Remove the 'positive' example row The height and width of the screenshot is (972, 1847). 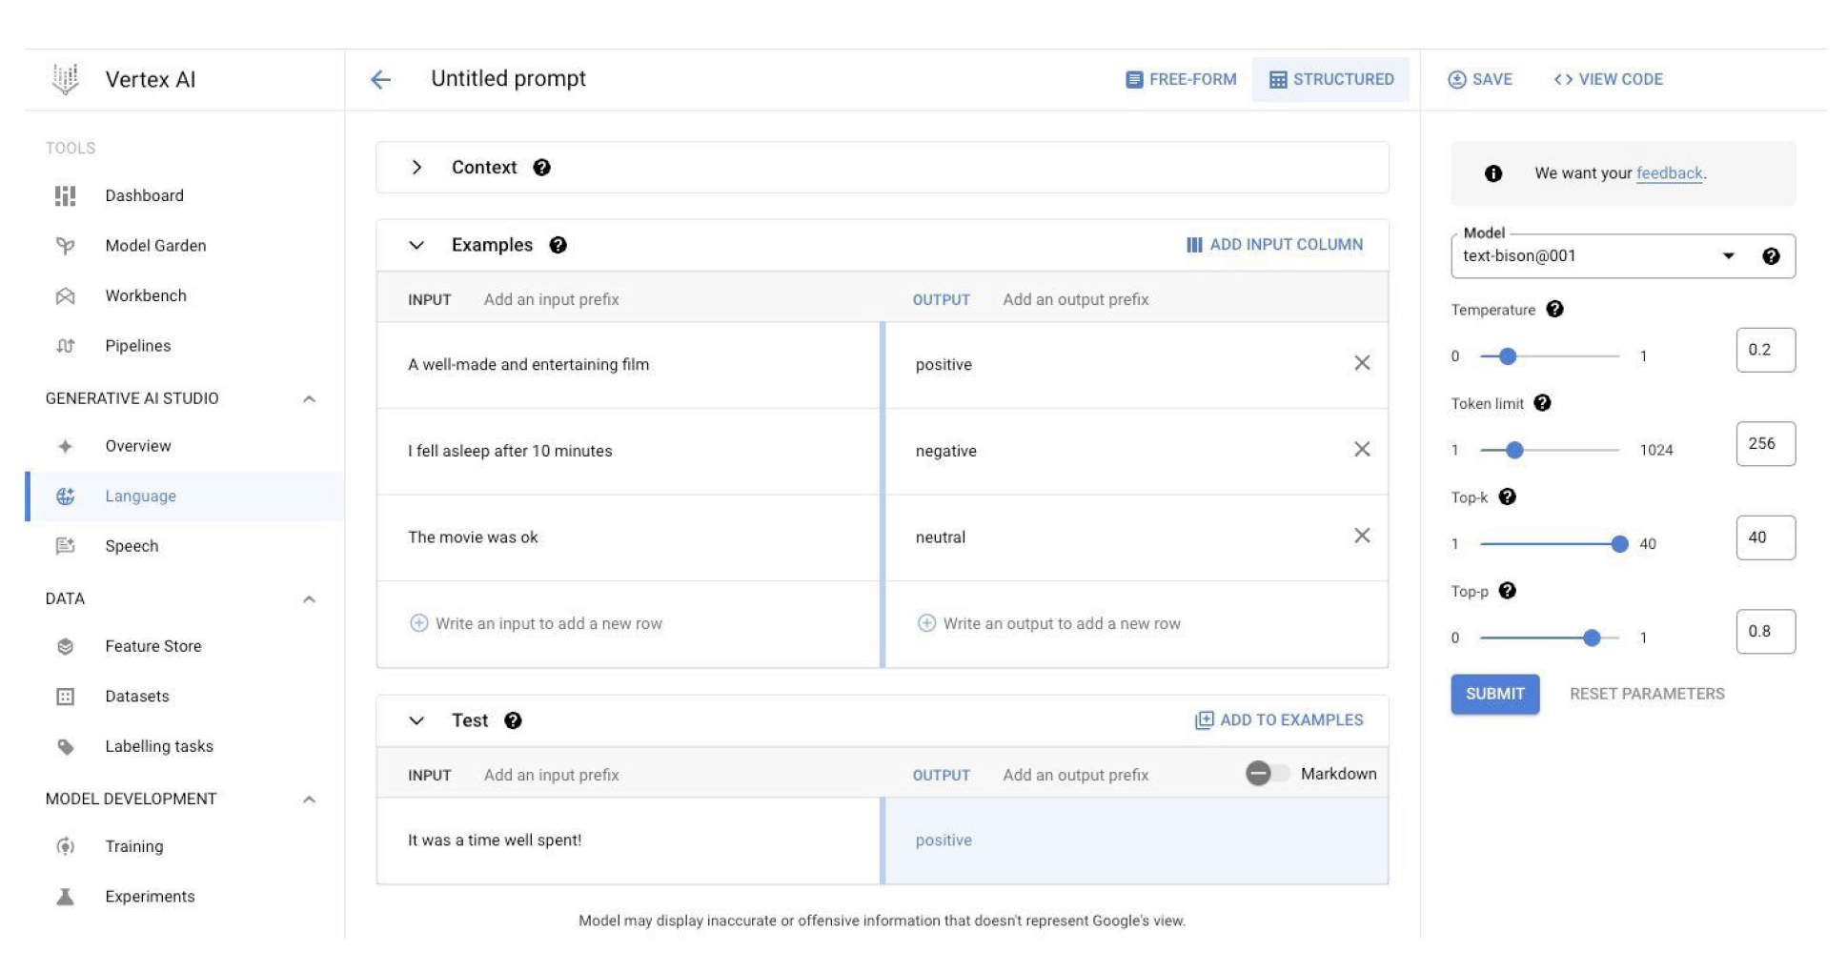click(1362, 363)
